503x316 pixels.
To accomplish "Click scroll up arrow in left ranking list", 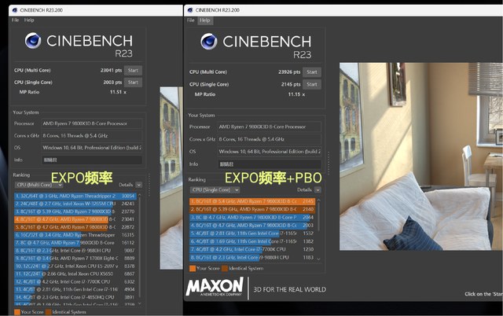I will [140, 195].
